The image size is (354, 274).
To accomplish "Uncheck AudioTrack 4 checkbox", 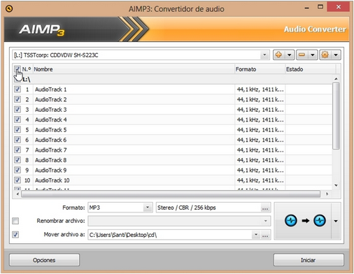I will pos(17,120).
